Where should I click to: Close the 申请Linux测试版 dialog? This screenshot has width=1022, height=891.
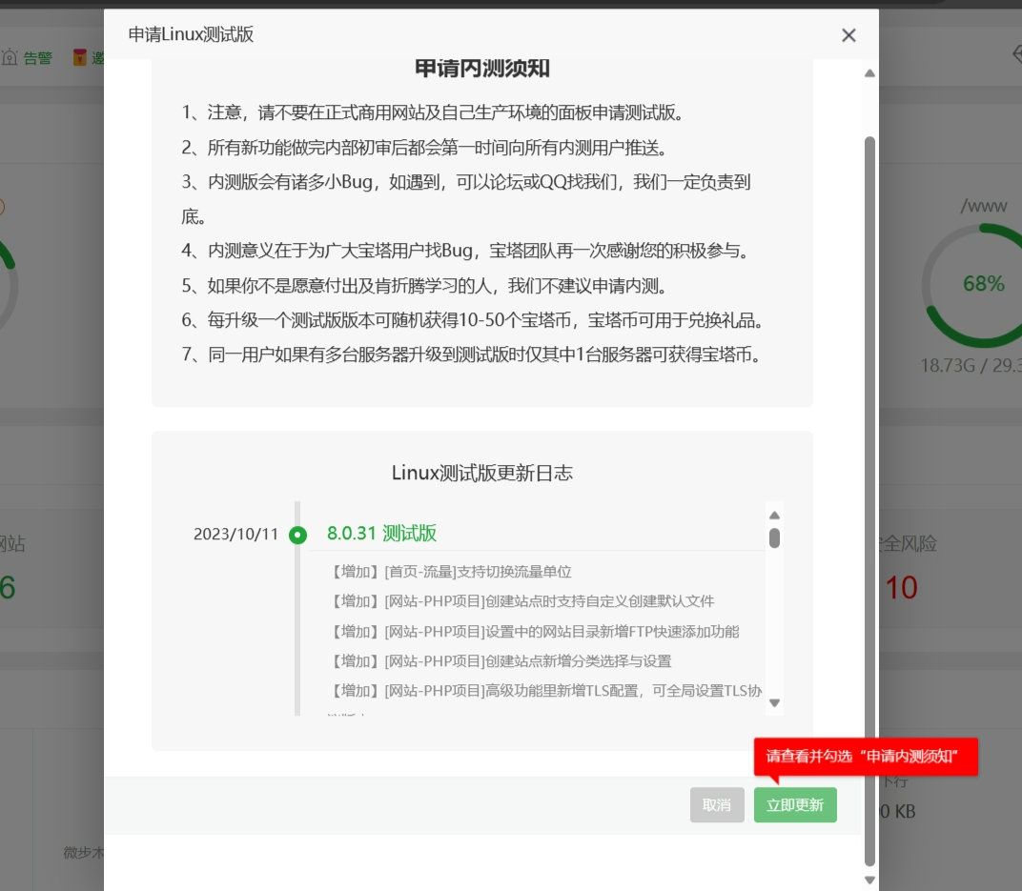[x=848, y=35]
